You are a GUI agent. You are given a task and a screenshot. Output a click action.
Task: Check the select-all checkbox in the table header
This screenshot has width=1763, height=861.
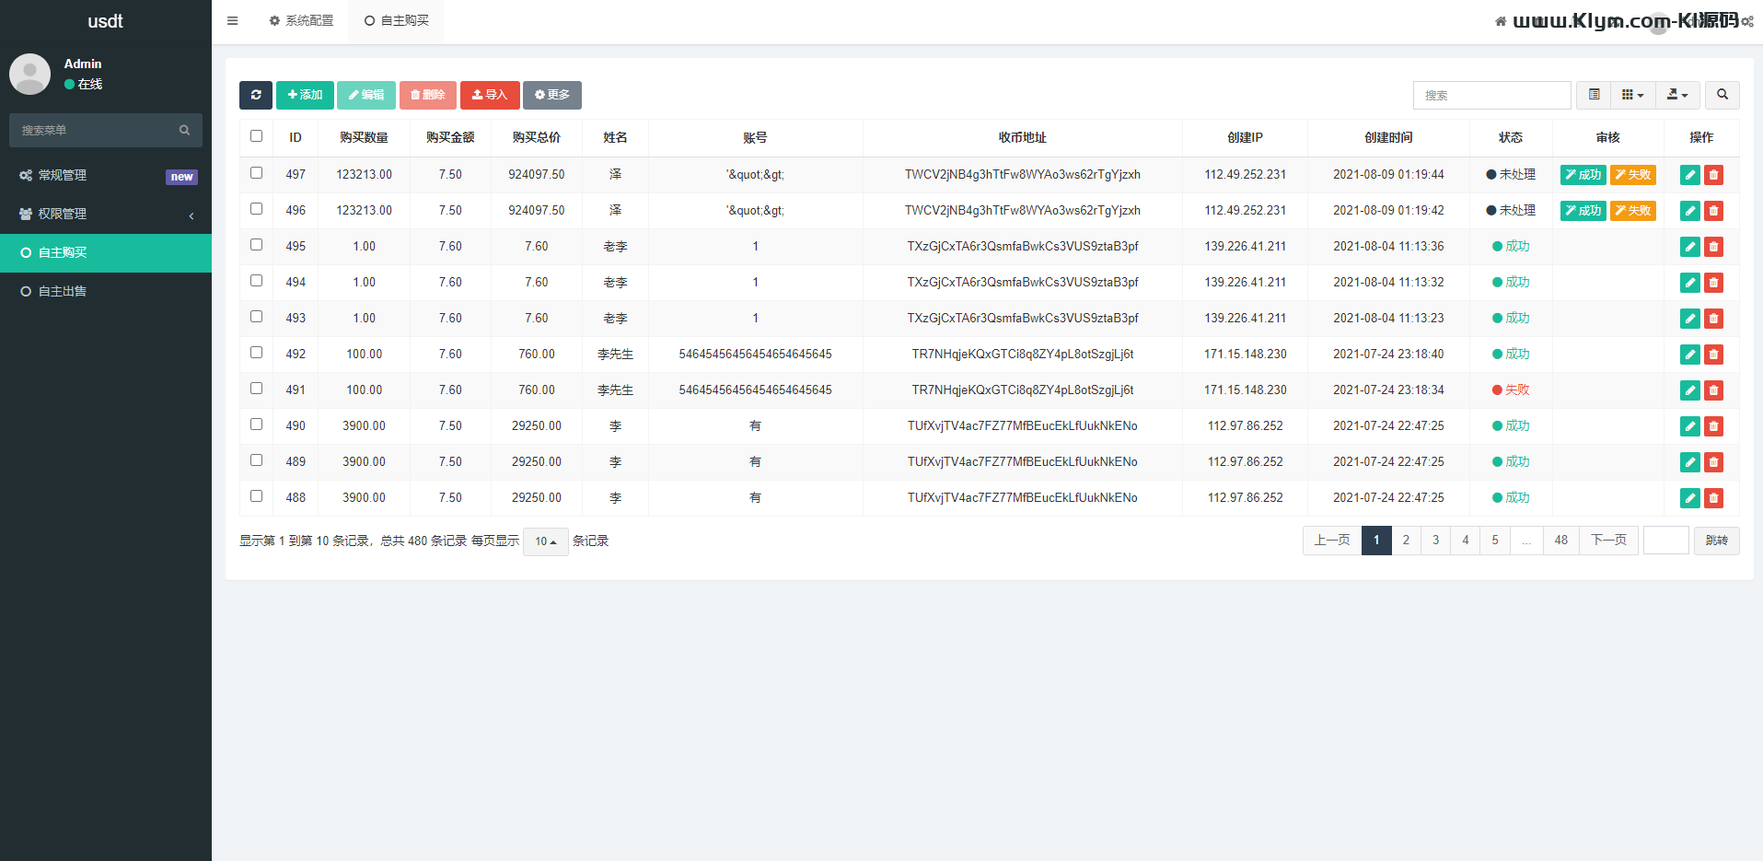pyautogui.click(x=257, y=136)
